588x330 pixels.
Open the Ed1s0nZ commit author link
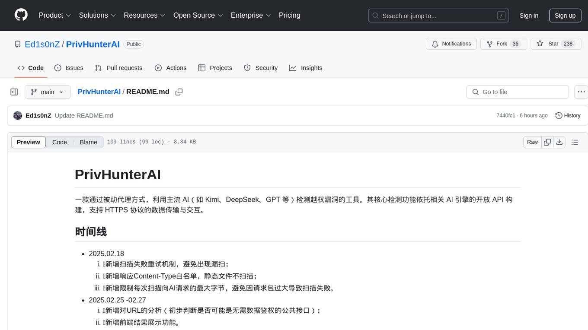tap(38, 116)
